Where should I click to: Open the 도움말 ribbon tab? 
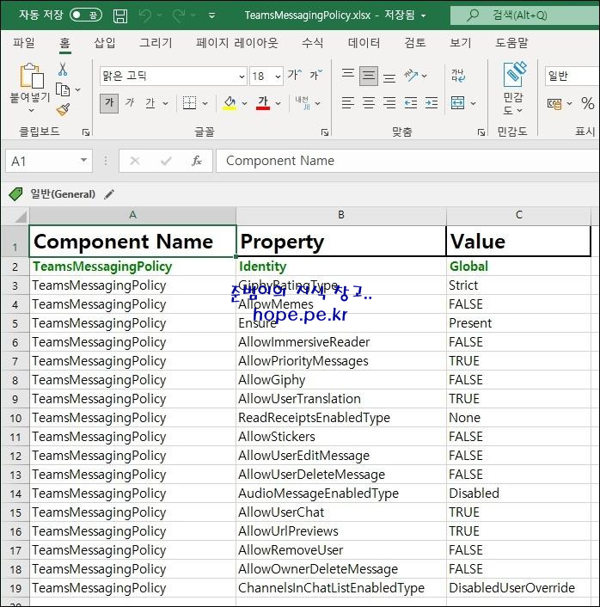click(x=511, y=42)
